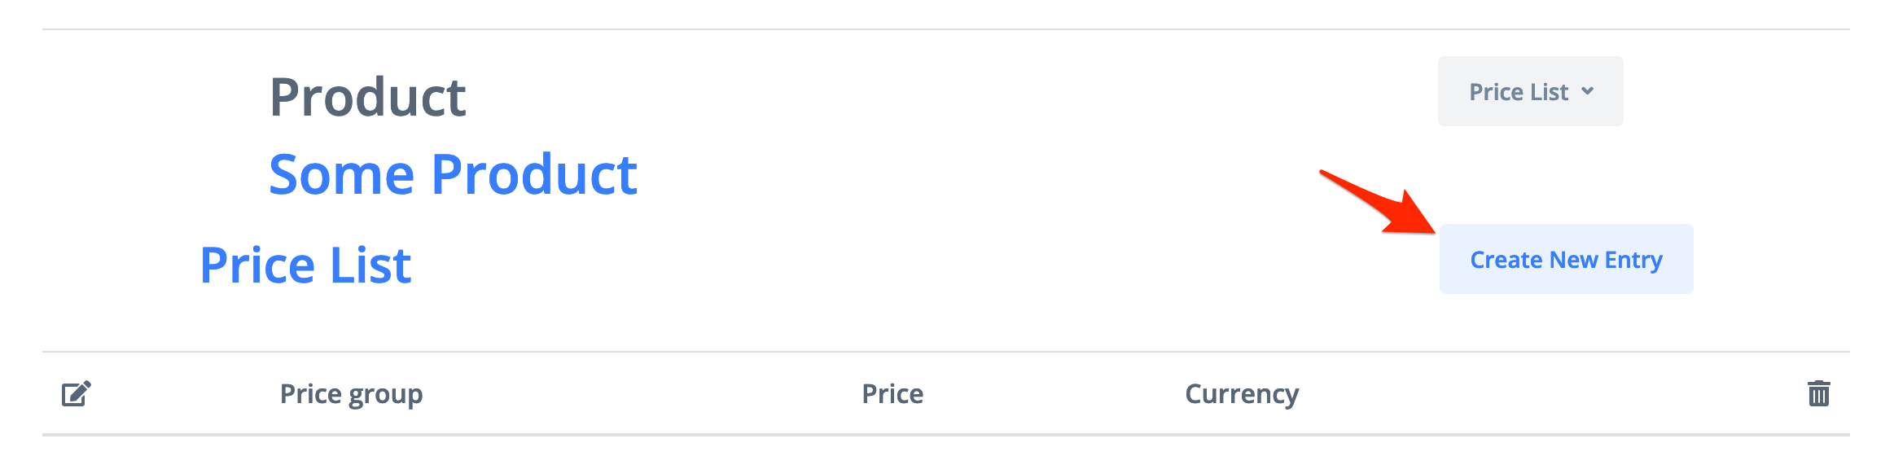
Task: Sort by the Price group column header
Action: point(351,394)
